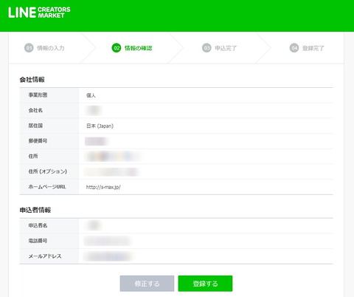Image resolution: width=354 pixels, height=297 pixels.
Task: Select step 02 情報の確認
Action: pos(132,48)
